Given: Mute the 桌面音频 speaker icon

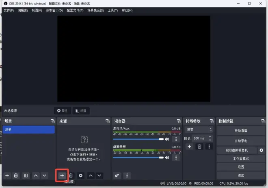Looking at the screenshot, I should pos(167,157).
